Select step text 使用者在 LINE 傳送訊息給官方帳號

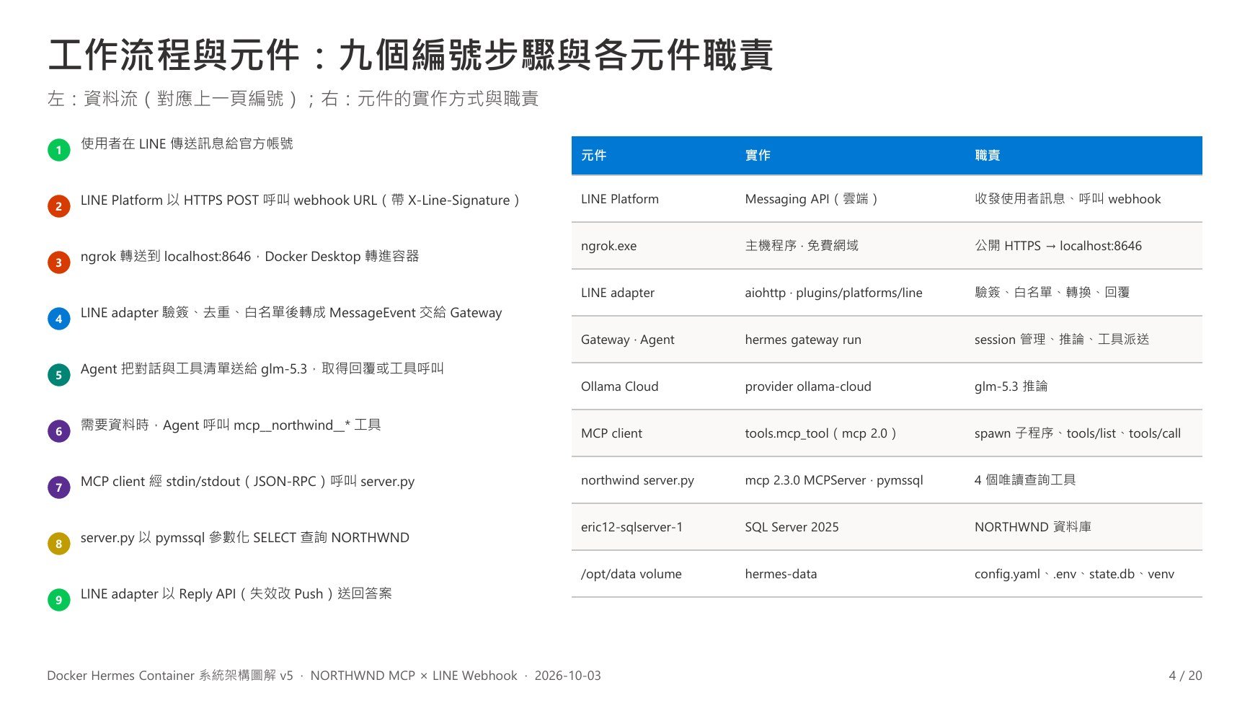pyautogui.click(x=187, y=143)
